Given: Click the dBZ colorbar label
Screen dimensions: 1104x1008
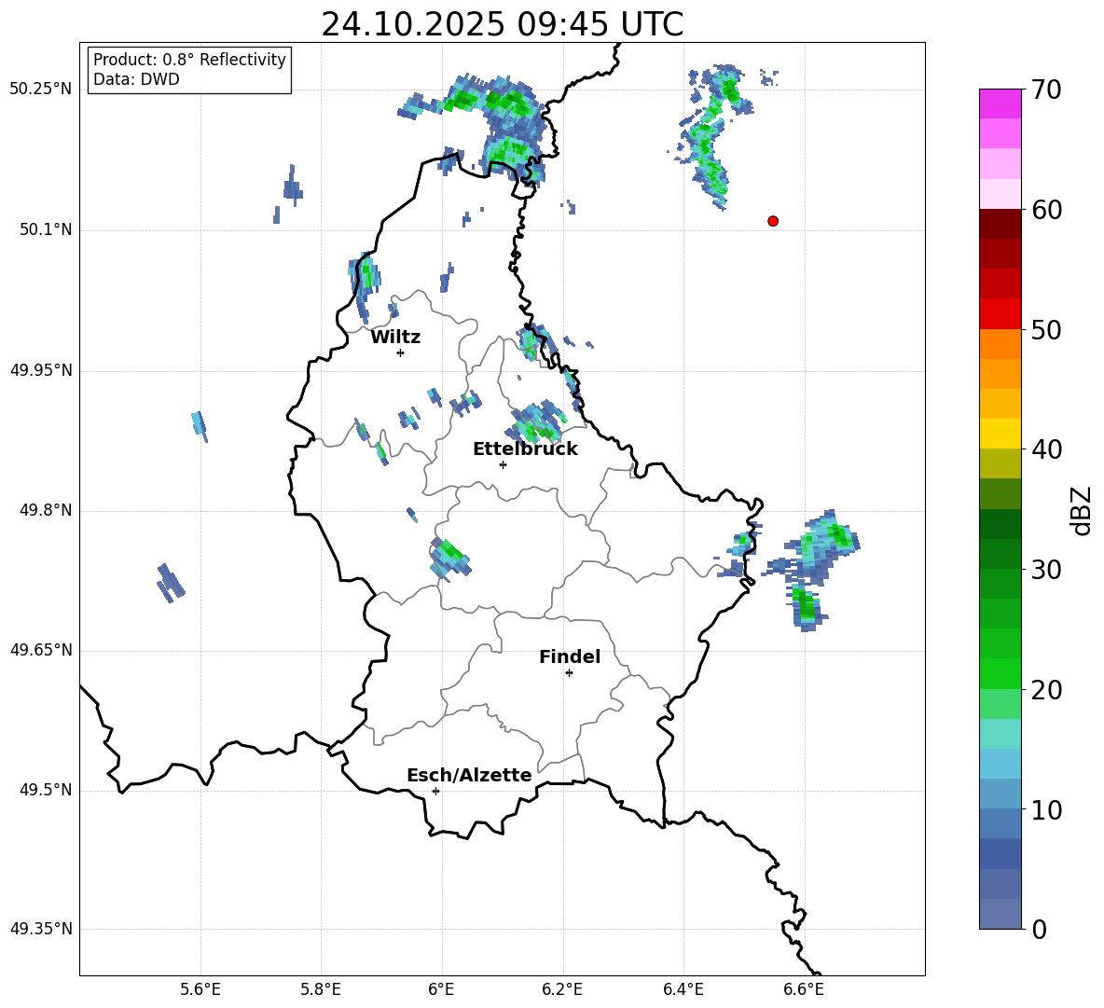Looking at the screenshot, I should (x=1082, y=510).
